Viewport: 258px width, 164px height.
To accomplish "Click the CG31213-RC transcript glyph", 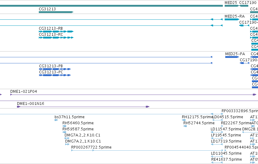I will tap(56, 38).
